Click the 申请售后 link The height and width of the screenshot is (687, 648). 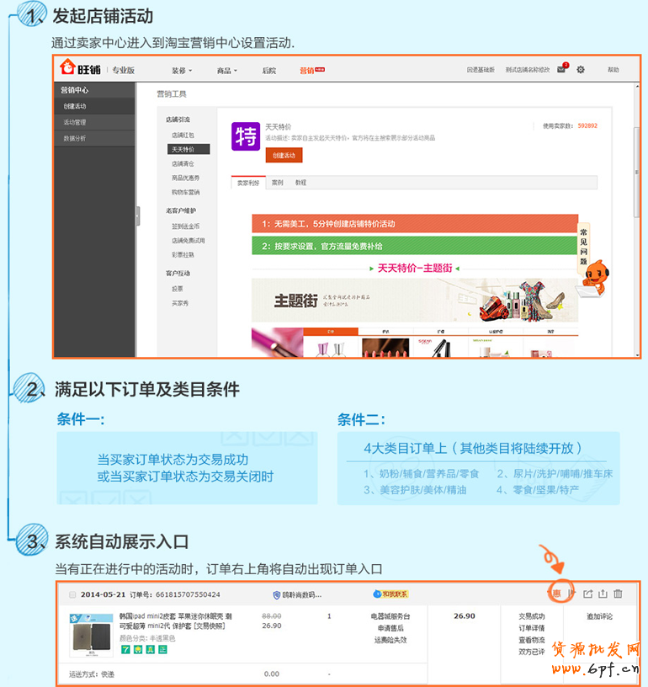pos(390,628)
